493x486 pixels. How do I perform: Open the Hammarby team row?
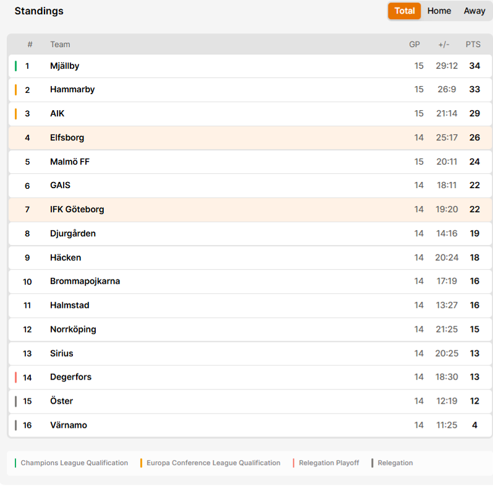click(251, 89)
